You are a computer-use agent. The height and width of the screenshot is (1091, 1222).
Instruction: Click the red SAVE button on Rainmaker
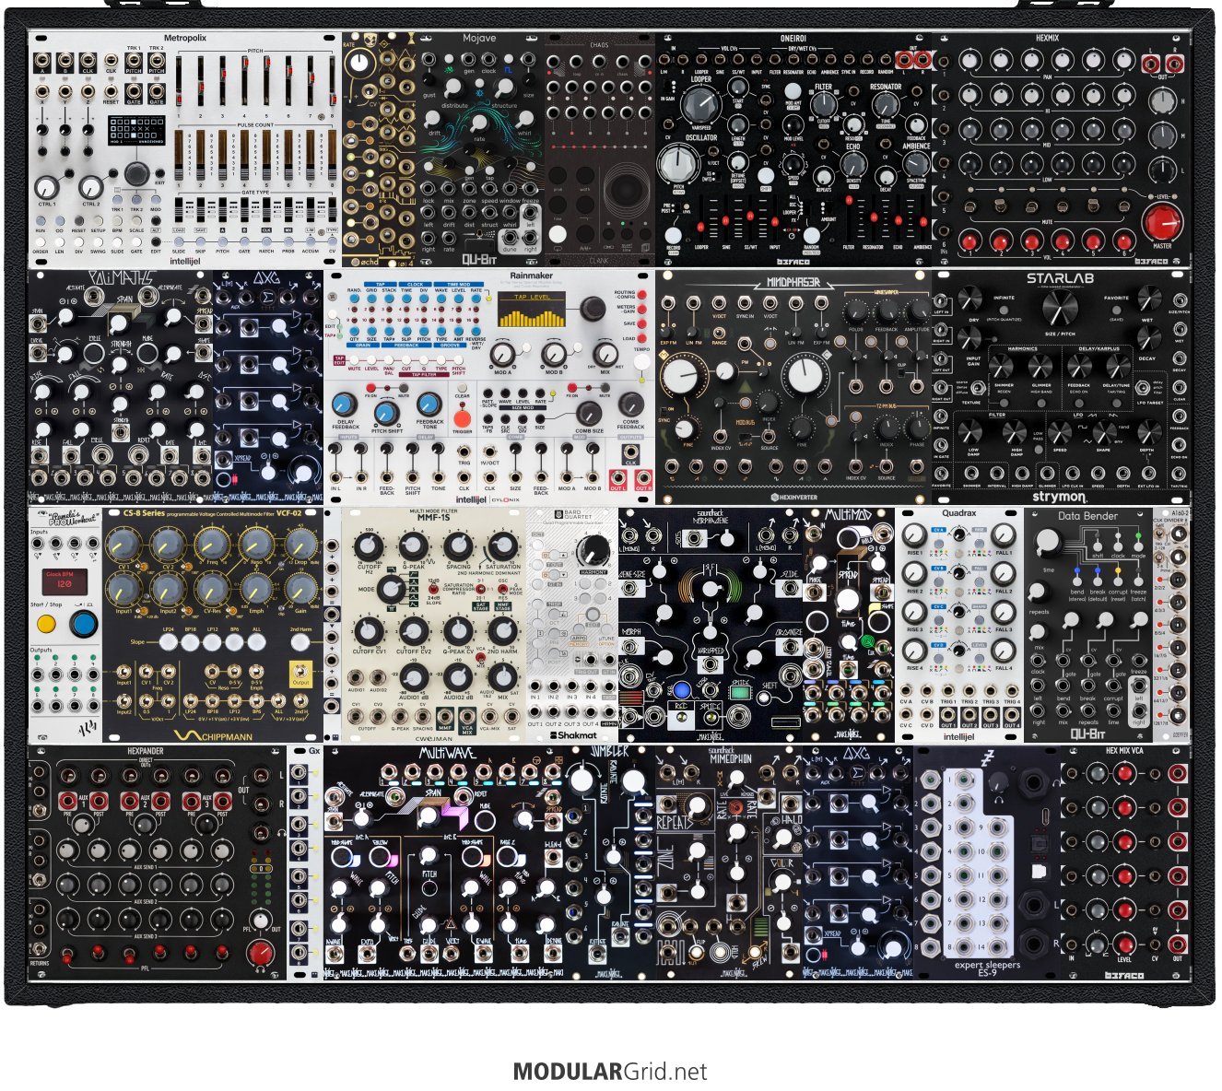point(641,323)
